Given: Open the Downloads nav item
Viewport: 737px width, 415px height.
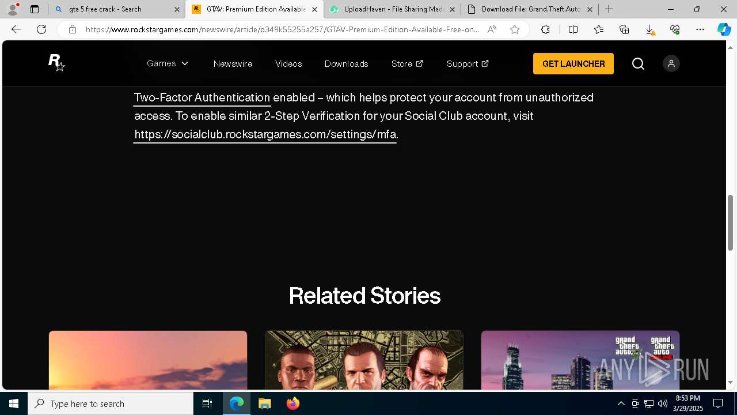Looking at the screenshot, I should pos(346,64).
